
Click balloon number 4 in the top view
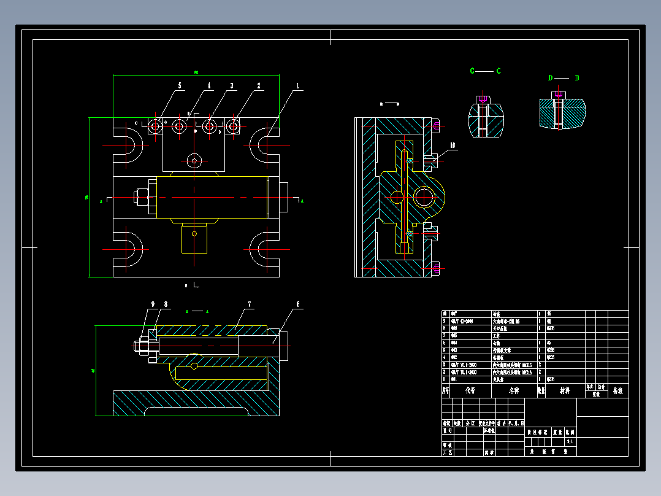(209, 86)
